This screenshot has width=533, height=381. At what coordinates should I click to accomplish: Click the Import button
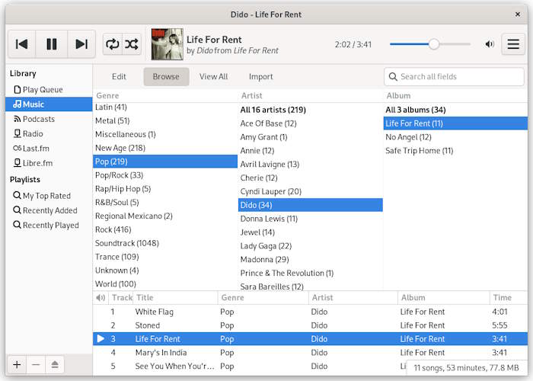(260, 76)
